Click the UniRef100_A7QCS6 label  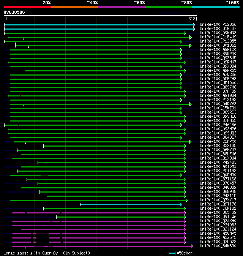(218, 74)
